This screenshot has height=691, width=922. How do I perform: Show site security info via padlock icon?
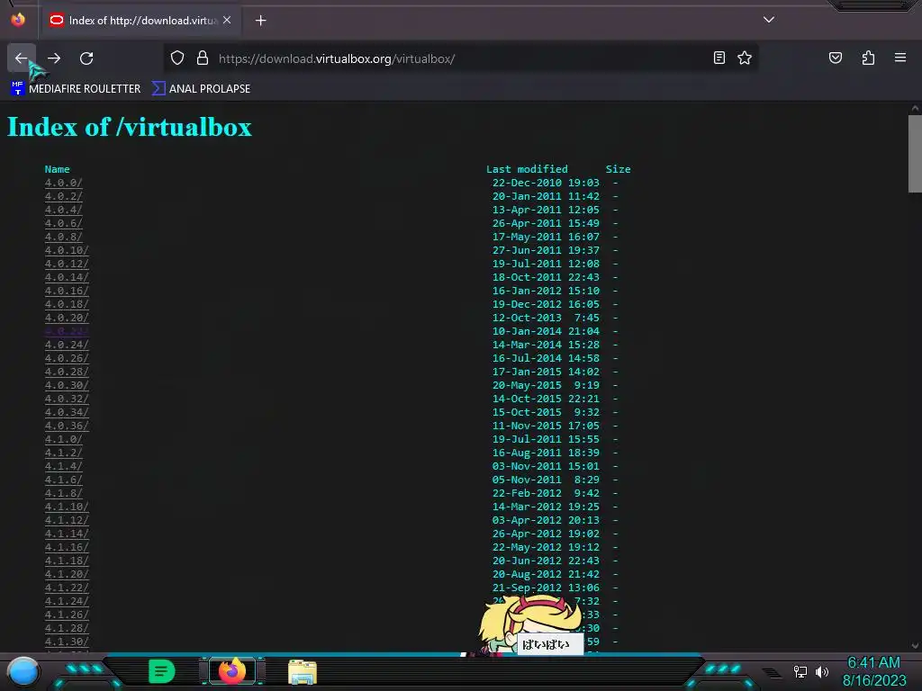click(x=203, y=58)
